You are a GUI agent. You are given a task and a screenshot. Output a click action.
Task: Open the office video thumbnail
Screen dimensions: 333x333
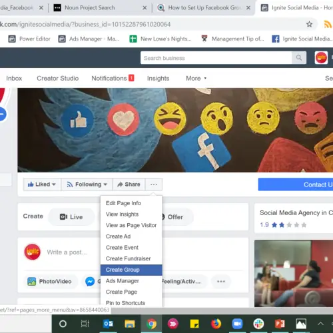294,274
